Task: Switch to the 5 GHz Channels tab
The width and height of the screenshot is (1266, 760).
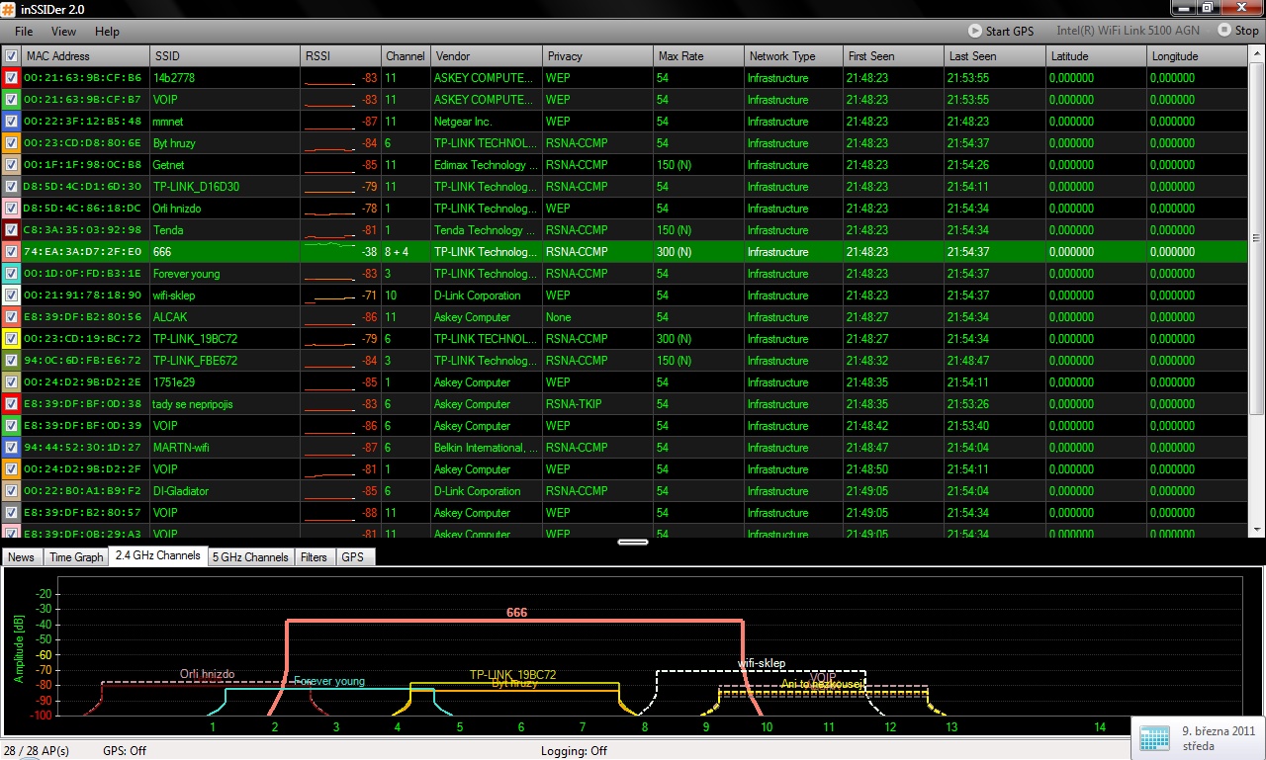Action: point(252,557)
